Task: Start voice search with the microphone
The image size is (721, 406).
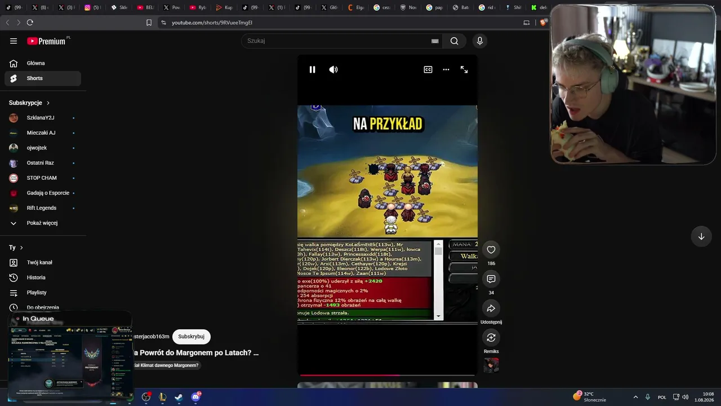Action: [480, 41]
